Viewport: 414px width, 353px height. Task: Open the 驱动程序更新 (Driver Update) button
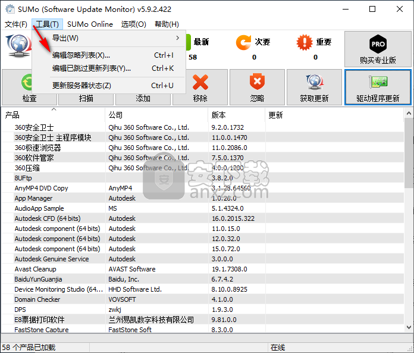click(378, 88)
